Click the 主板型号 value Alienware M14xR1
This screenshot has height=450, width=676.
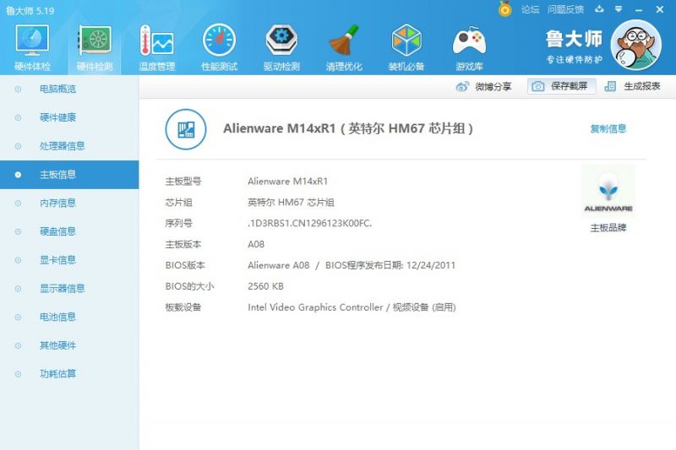[287, 182]
